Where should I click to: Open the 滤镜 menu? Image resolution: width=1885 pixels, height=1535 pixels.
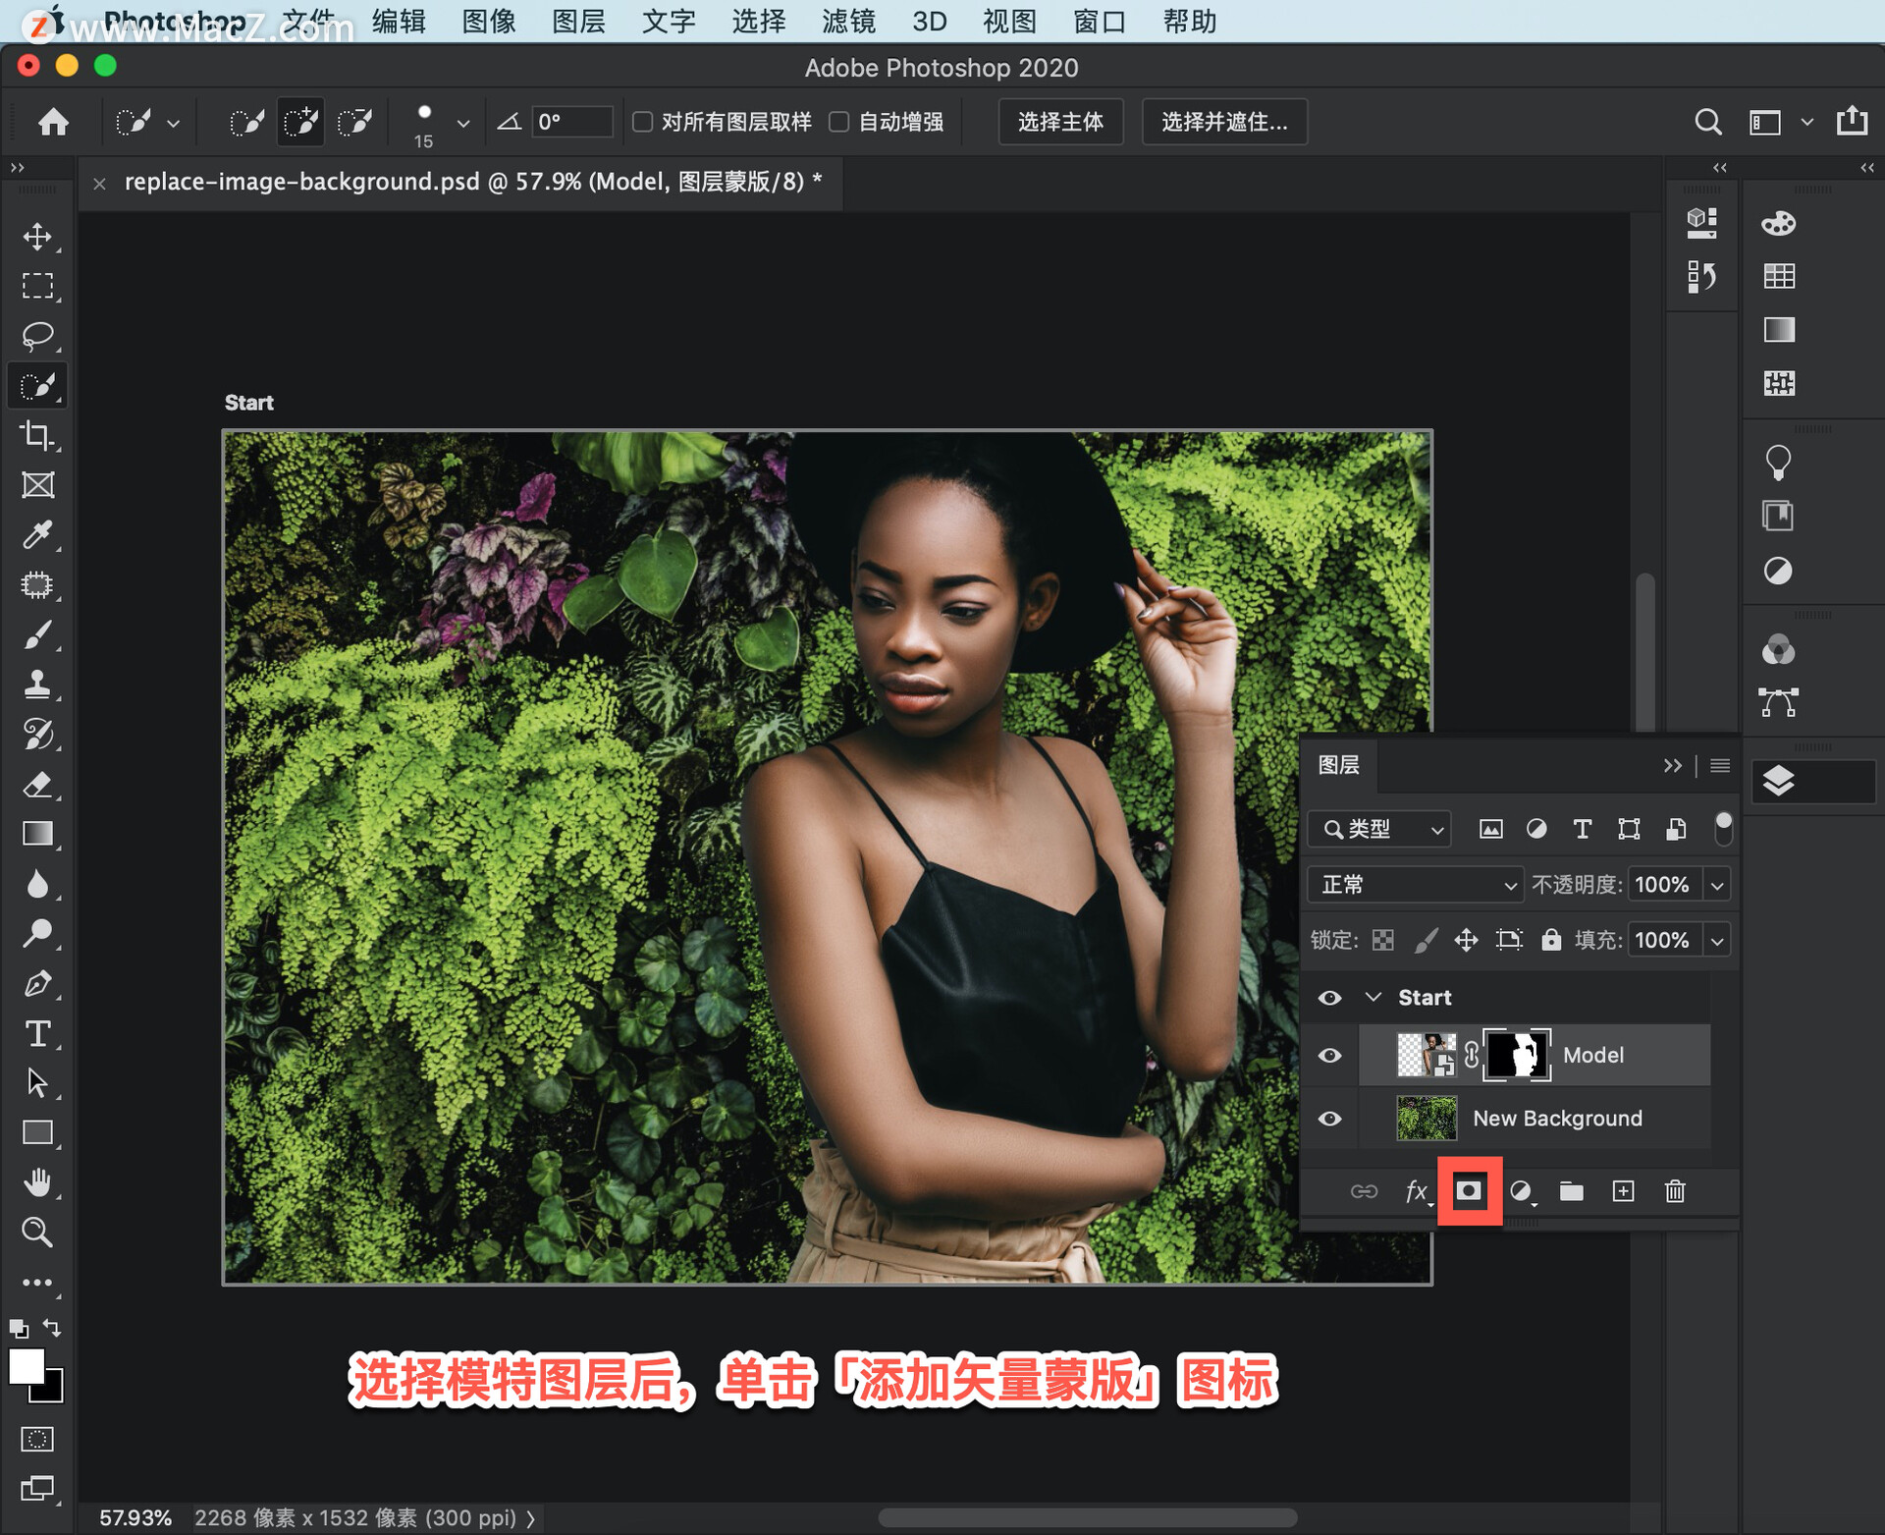848,21
